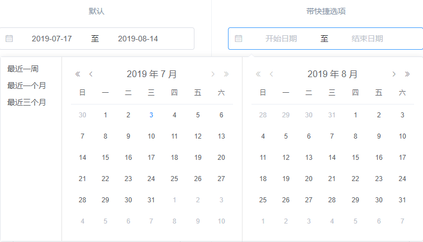The height and width of the screenshot is (242, 423).
Task: Go to next month in July panel
Action: pyautogui.click(x=213, y=74)
